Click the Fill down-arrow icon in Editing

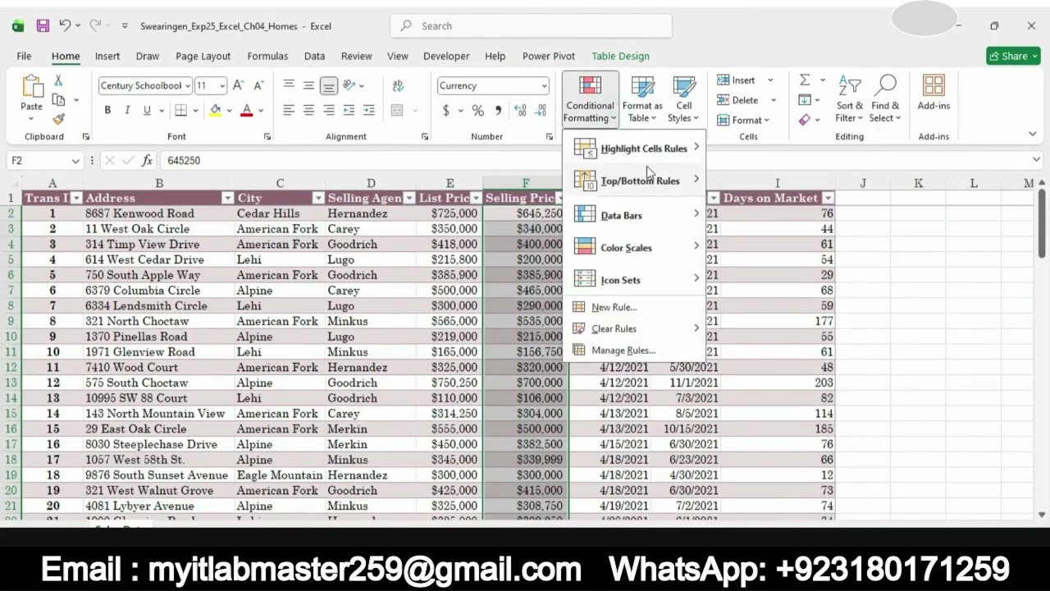click(x=805, y=100)
